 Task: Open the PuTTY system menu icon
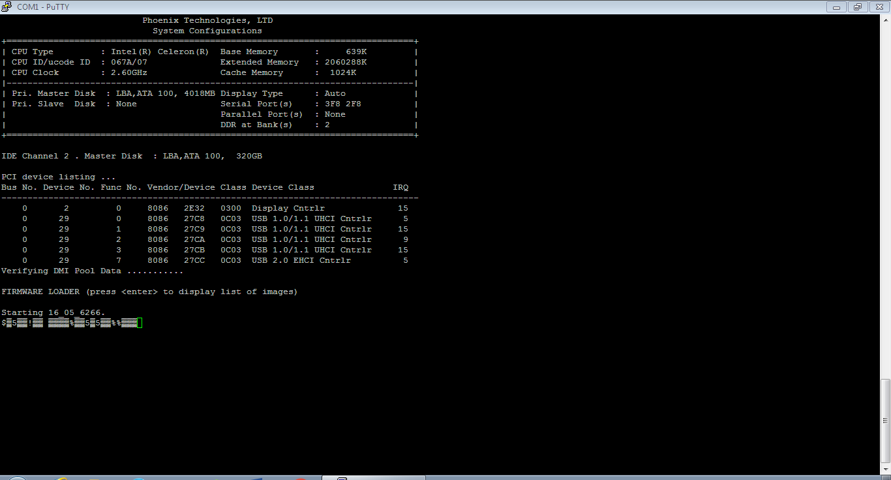[7, 7]
